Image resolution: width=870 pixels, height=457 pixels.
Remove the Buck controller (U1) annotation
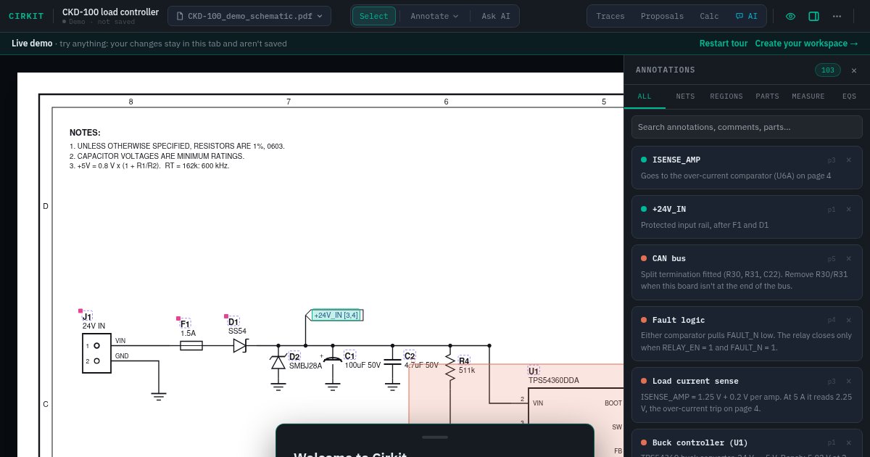coord(849,442)
